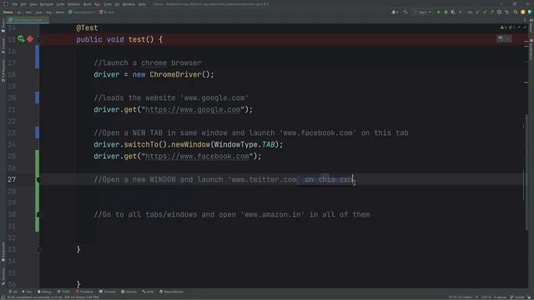Open the Dependencies tool window

coord(172,292)
